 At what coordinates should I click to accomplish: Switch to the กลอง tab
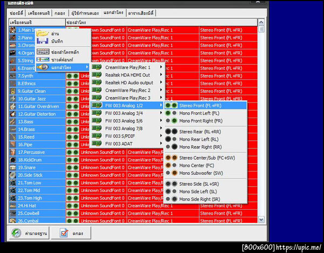click(60, 13)
